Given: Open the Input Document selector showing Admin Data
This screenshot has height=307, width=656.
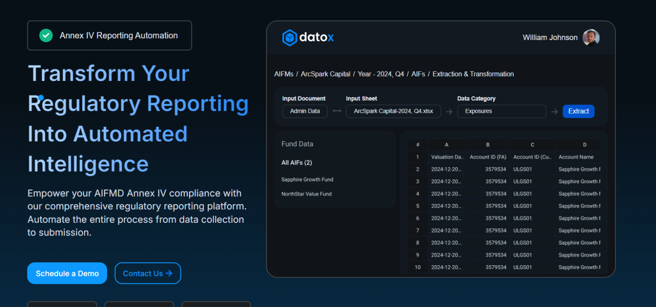Looking at the screenshot, I should coord(305,111).
